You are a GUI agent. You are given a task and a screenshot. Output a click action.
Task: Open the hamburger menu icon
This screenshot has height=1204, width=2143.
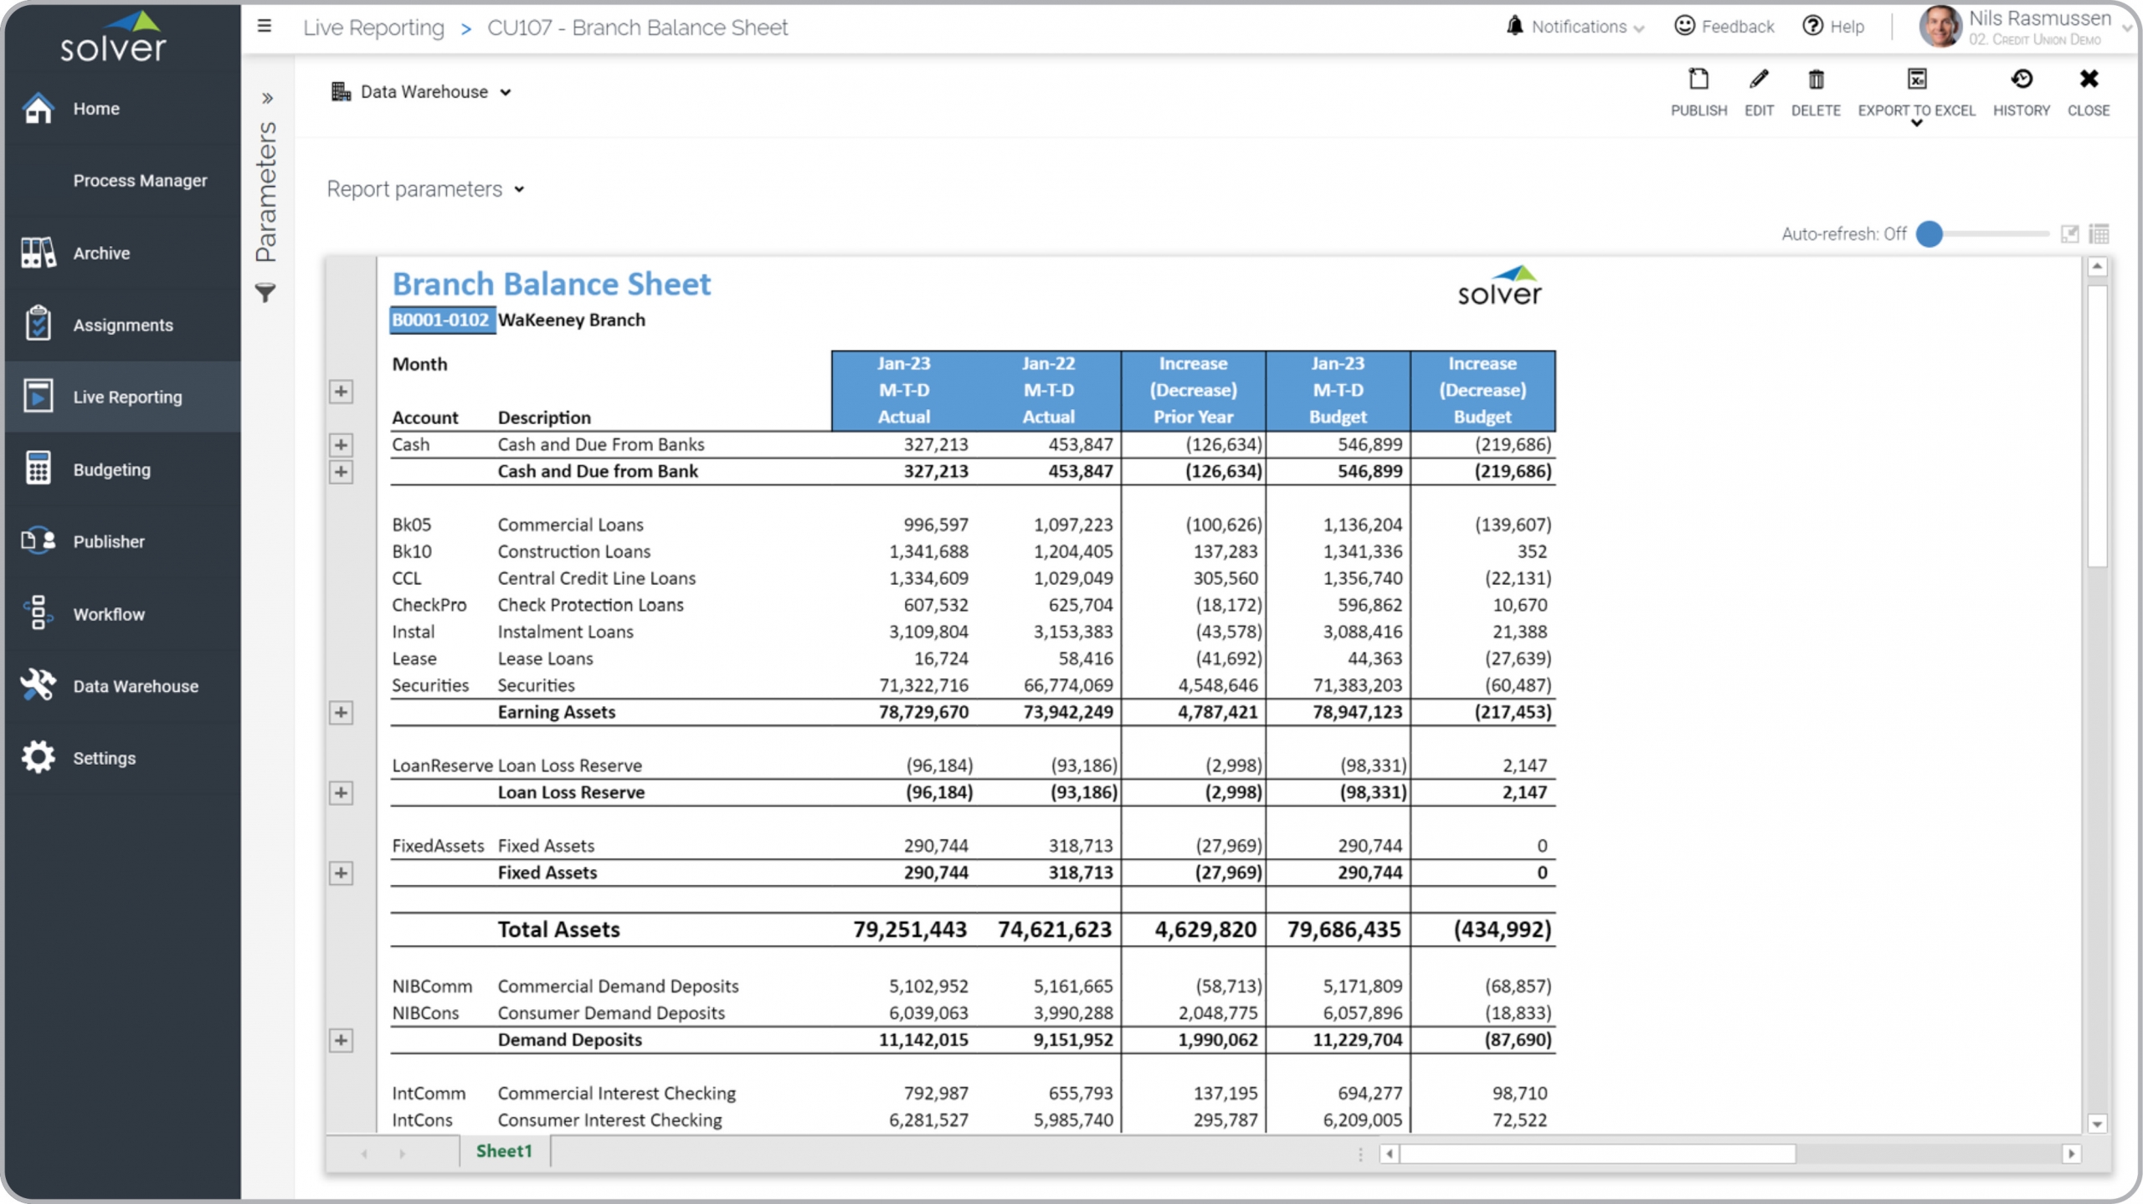(265, 26)
